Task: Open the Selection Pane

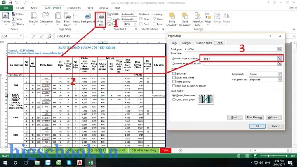Action: pos(197,19)
